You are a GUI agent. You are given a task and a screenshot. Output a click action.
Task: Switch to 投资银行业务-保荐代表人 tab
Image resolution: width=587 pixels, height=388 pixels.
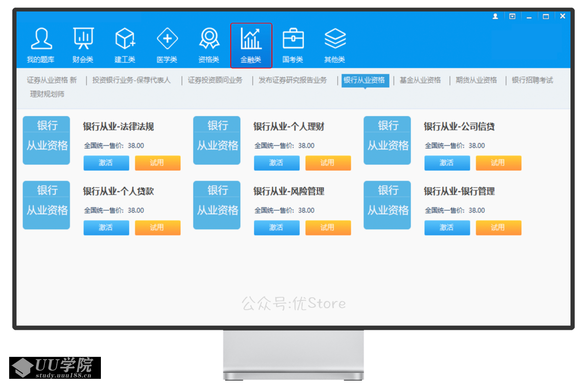pos(131,80)
